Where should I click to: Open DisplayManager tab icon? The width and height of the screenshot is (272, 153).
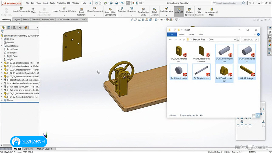tap(26, 27)
